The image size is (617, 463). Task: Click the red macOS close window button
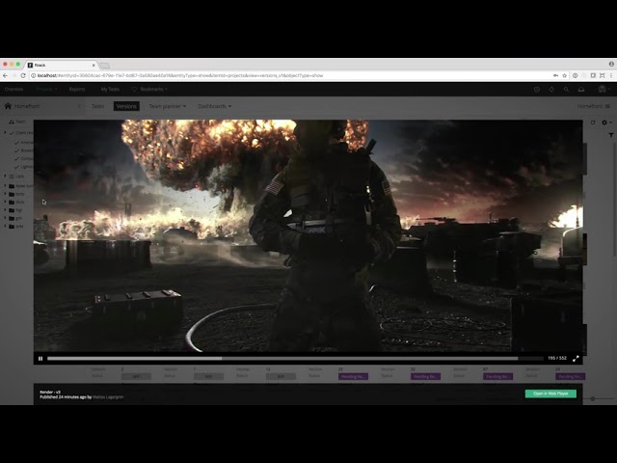(x=5, y=64)
